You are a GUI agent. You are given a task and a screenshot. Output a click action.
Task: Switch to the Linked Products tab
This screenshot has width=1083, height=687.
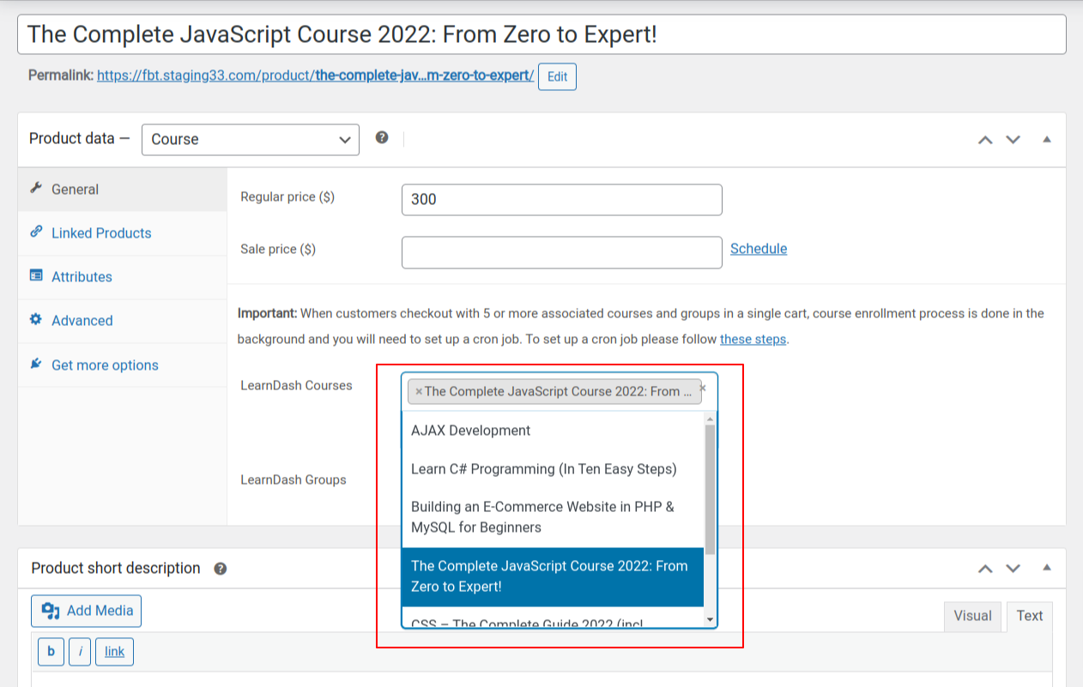click(100, 233)
